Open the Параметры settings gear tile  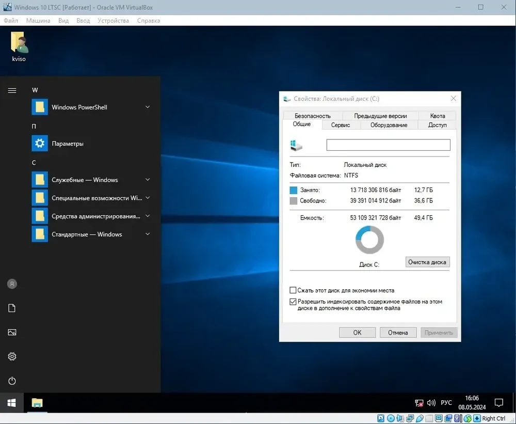click(x=40, y=143)
